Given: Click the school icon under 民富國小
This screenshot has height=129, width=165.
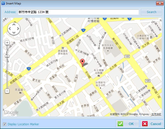Looking at the screenshot, I should (x=20, y=93).
